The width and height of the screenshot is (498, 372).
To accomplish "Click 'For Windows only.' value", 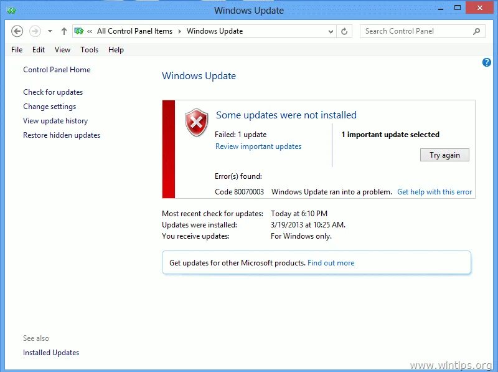I will click(301, 236).
